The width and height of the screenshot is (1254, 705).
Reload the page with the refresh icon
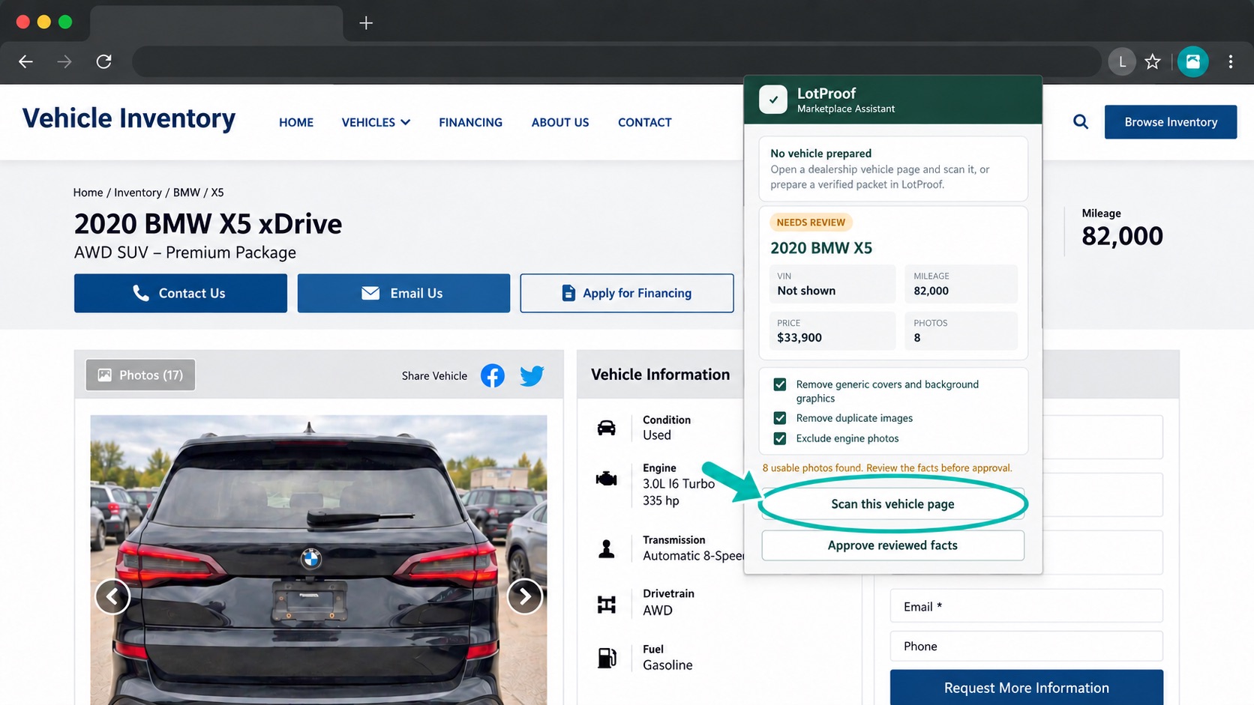click(x=104, y=61)
